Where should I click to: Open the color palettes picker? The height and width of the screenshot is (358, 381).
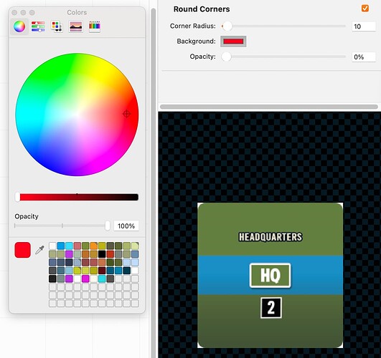click(57, 26)
